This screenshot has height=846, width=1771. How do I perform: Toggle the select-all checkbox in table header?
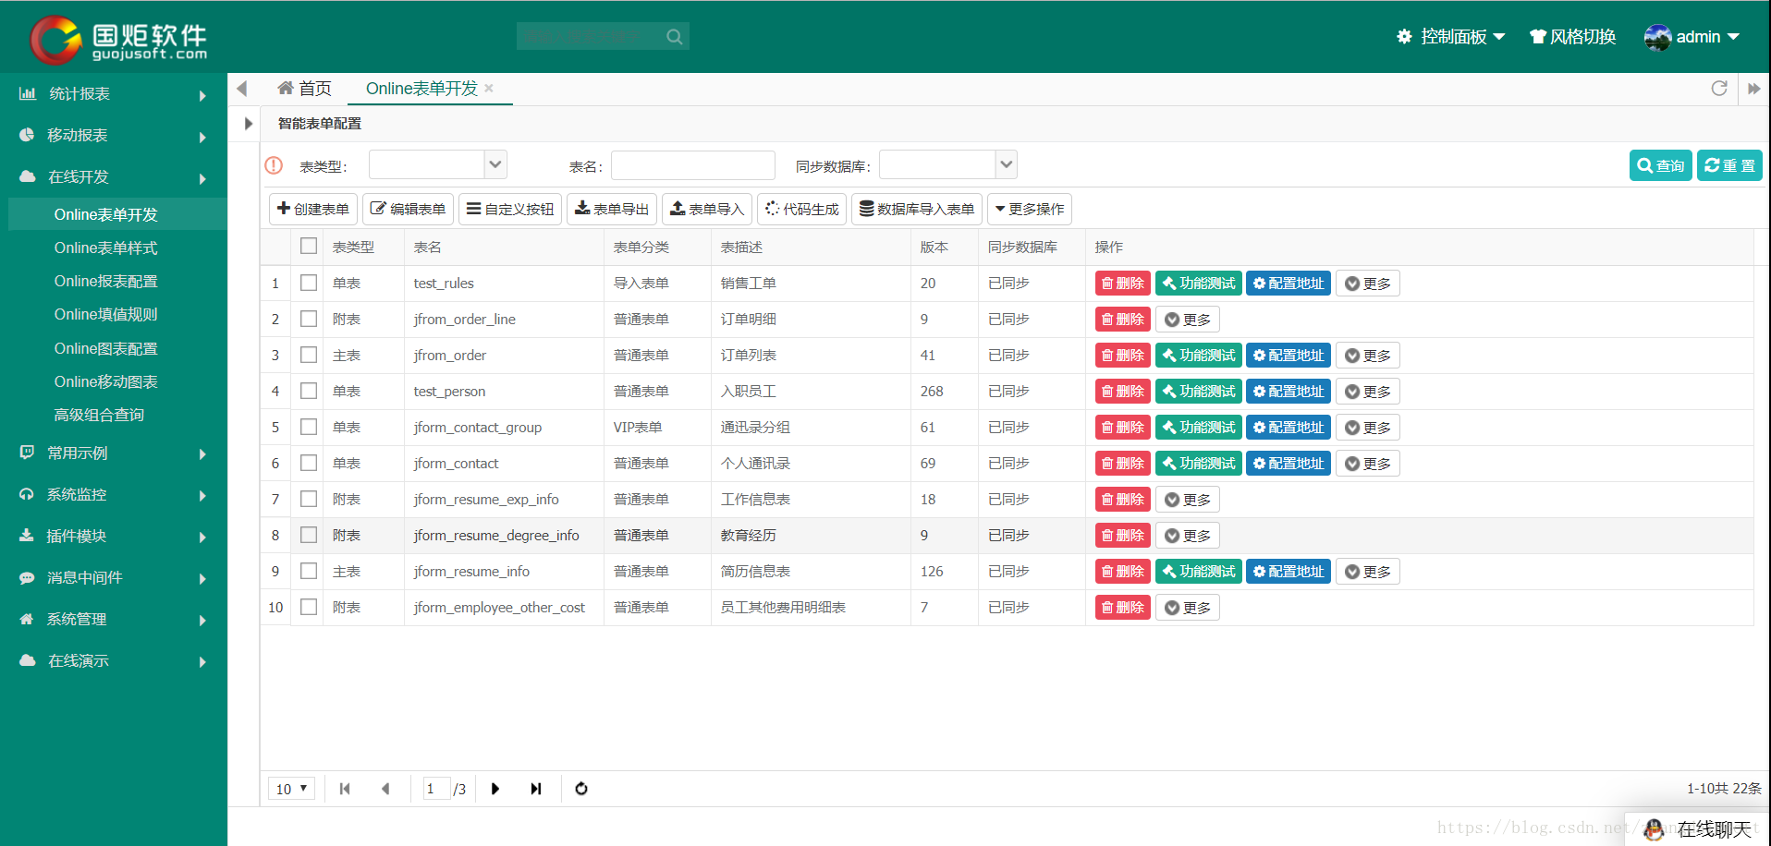(x=309, y=246)
